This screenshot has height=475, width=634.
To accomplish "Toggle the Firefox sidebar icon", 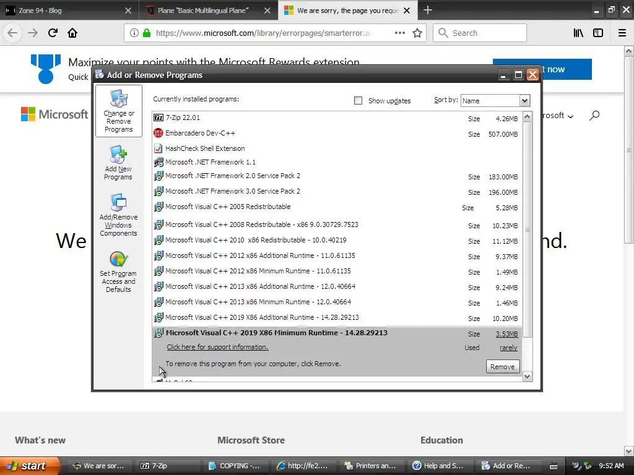I will 598,33.
